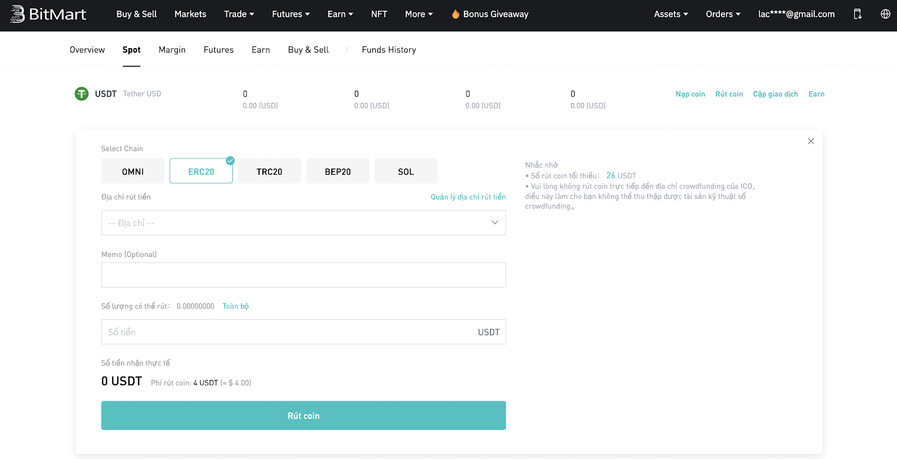Expand the More dropdown menu
The height and width of the screenshot is (459, 897).
coord(419,14)
